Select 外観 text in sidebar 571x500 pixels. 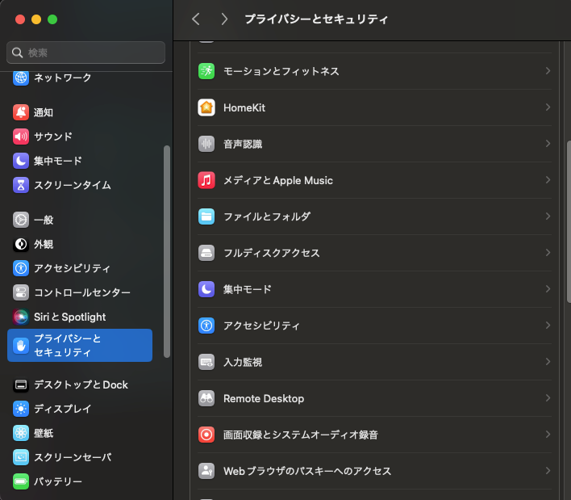click(44, 244)
